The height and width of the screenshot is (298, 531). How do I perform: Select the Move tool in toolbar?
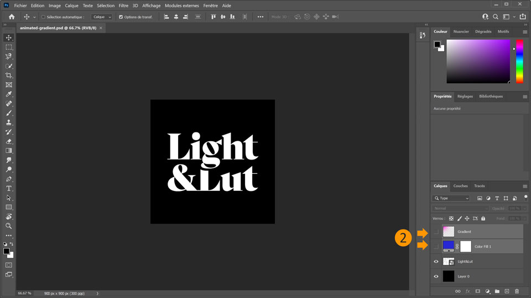(9, 38)
